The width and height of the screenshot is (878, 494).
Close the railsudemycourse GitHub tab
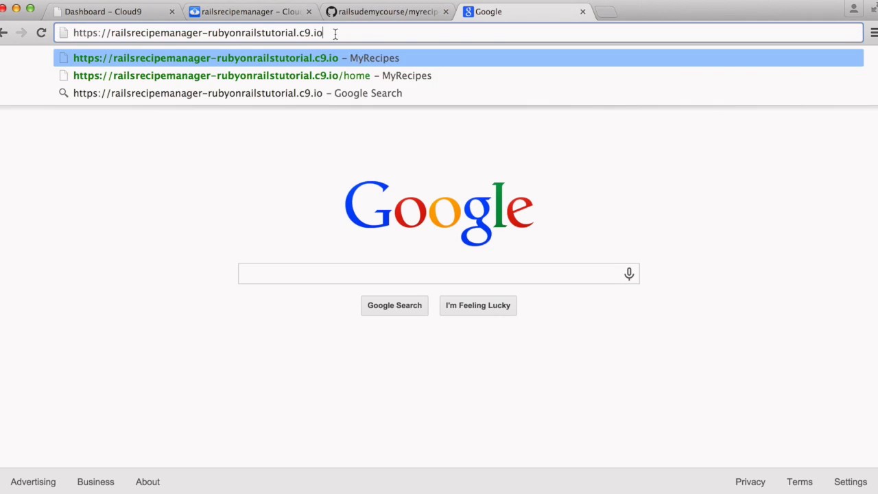point(446,12)
